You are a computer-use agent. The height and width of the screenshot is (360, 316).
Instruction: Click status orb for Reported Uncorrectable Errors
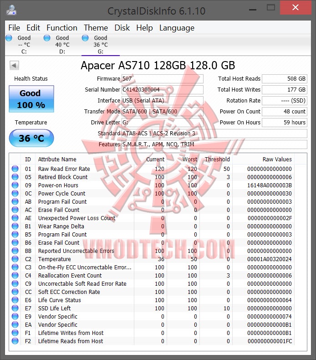click(x=15, y=251)
